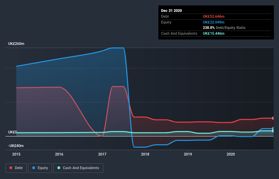Click the UK£15.446m cash value
Viewport: 279px width, 179px height.
click(x=214, y=33)
